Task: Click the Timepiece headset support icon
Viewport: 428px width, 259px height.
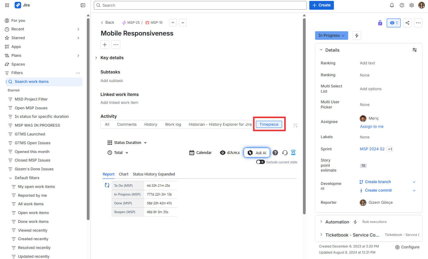Action: click(285, 153)
